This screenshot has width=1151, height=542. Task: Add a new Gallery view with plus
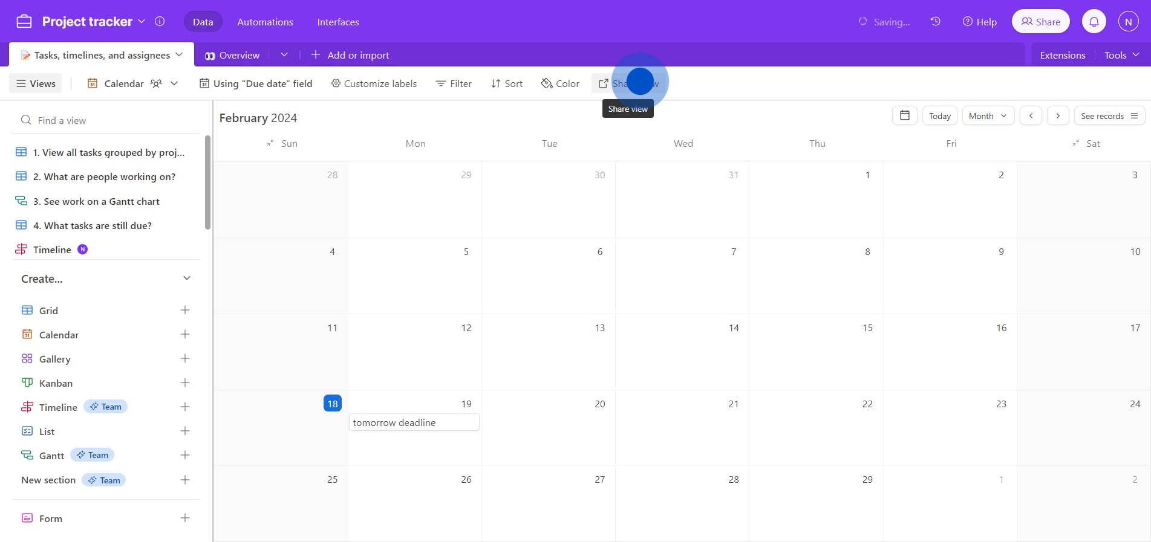coord(185,358)
